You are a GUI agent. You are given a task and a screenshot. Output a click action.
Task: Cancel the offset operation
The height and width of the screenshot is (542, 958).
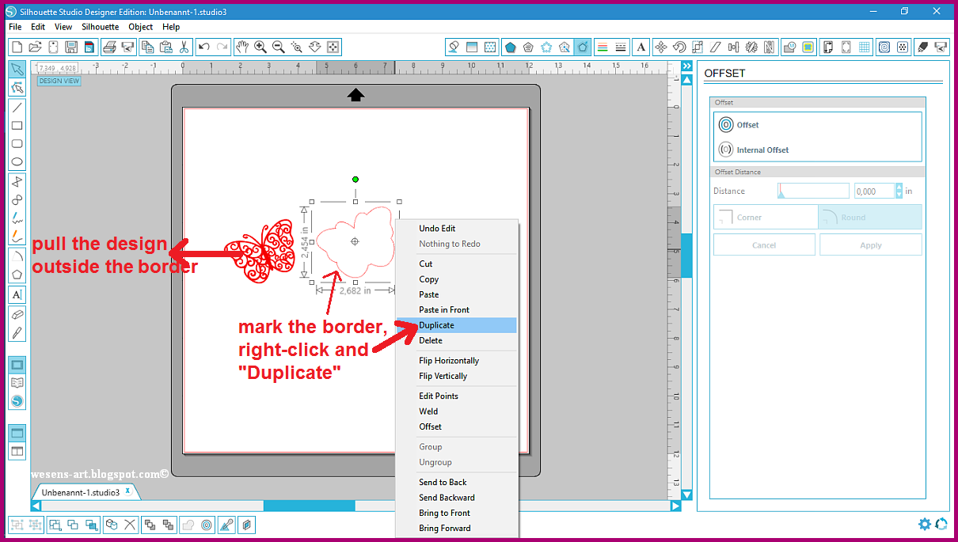point(763,244)
